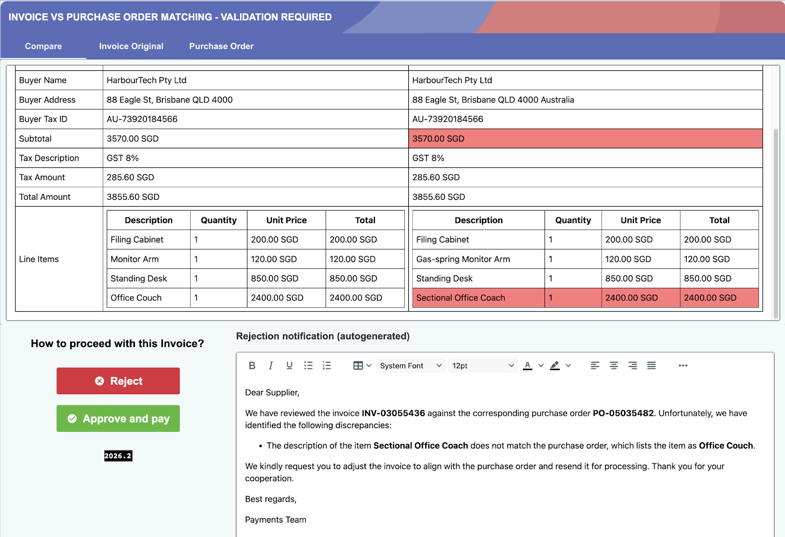The image size is (785, 537).
Task: Click the Approve and pay button
Action: pos(118,419)
